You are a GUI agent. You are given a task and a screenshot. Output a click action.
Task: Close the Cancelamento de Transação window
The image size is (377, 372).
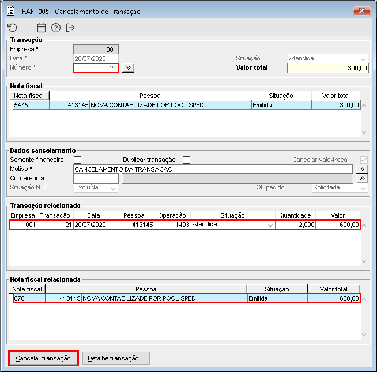pos(361,11)
